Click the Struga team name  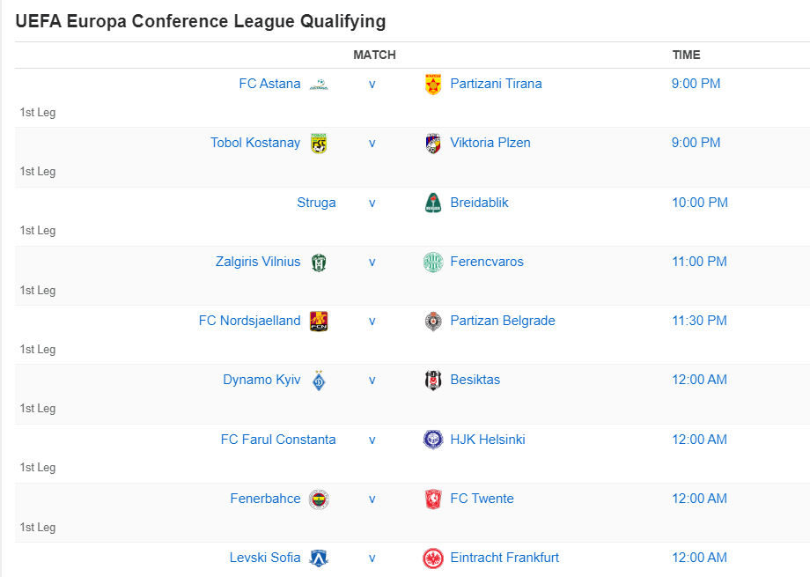point(316,202)
